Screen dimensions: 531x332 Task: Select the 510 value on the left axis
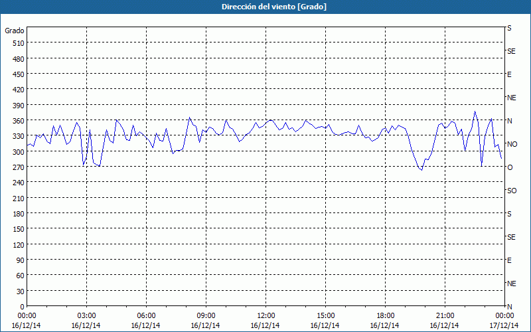[x=19, y=43]
